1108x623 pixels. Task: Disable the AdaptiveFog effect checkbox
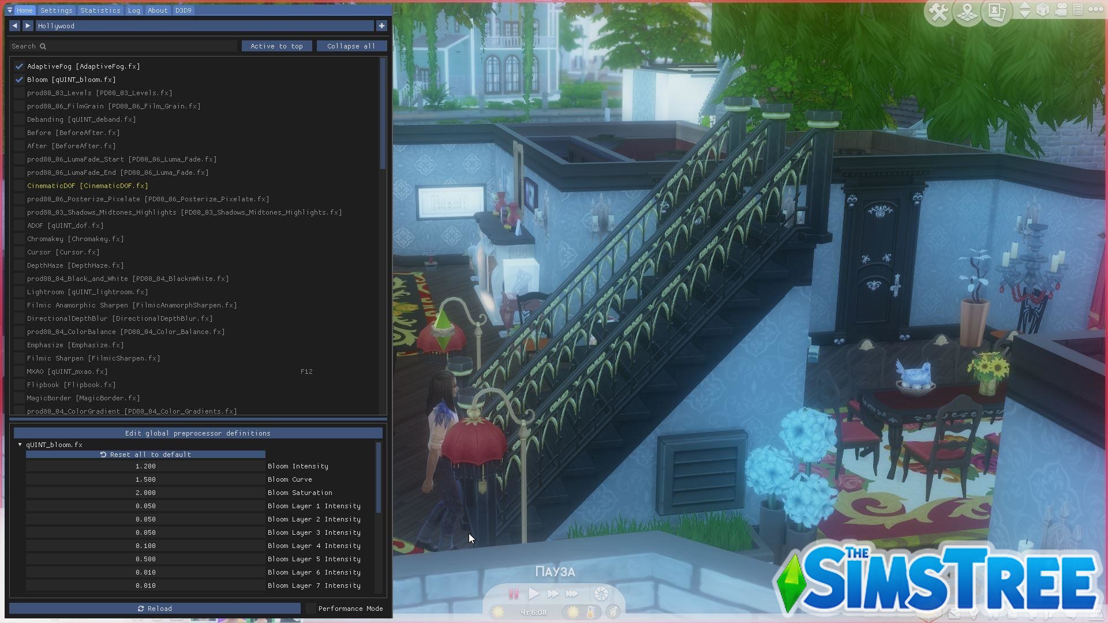coord(20,66)
